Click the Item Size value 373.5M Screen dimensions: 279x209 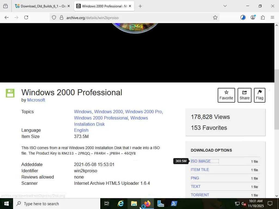pyautogui.click(x=81, y=137)
